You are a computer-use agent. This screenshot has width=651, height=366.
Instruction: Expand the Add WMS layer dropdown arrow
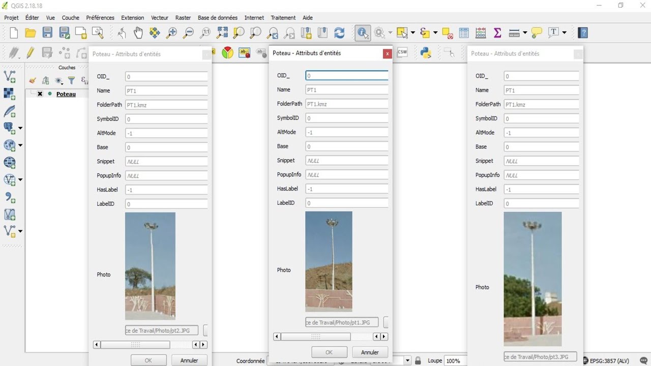20,145
